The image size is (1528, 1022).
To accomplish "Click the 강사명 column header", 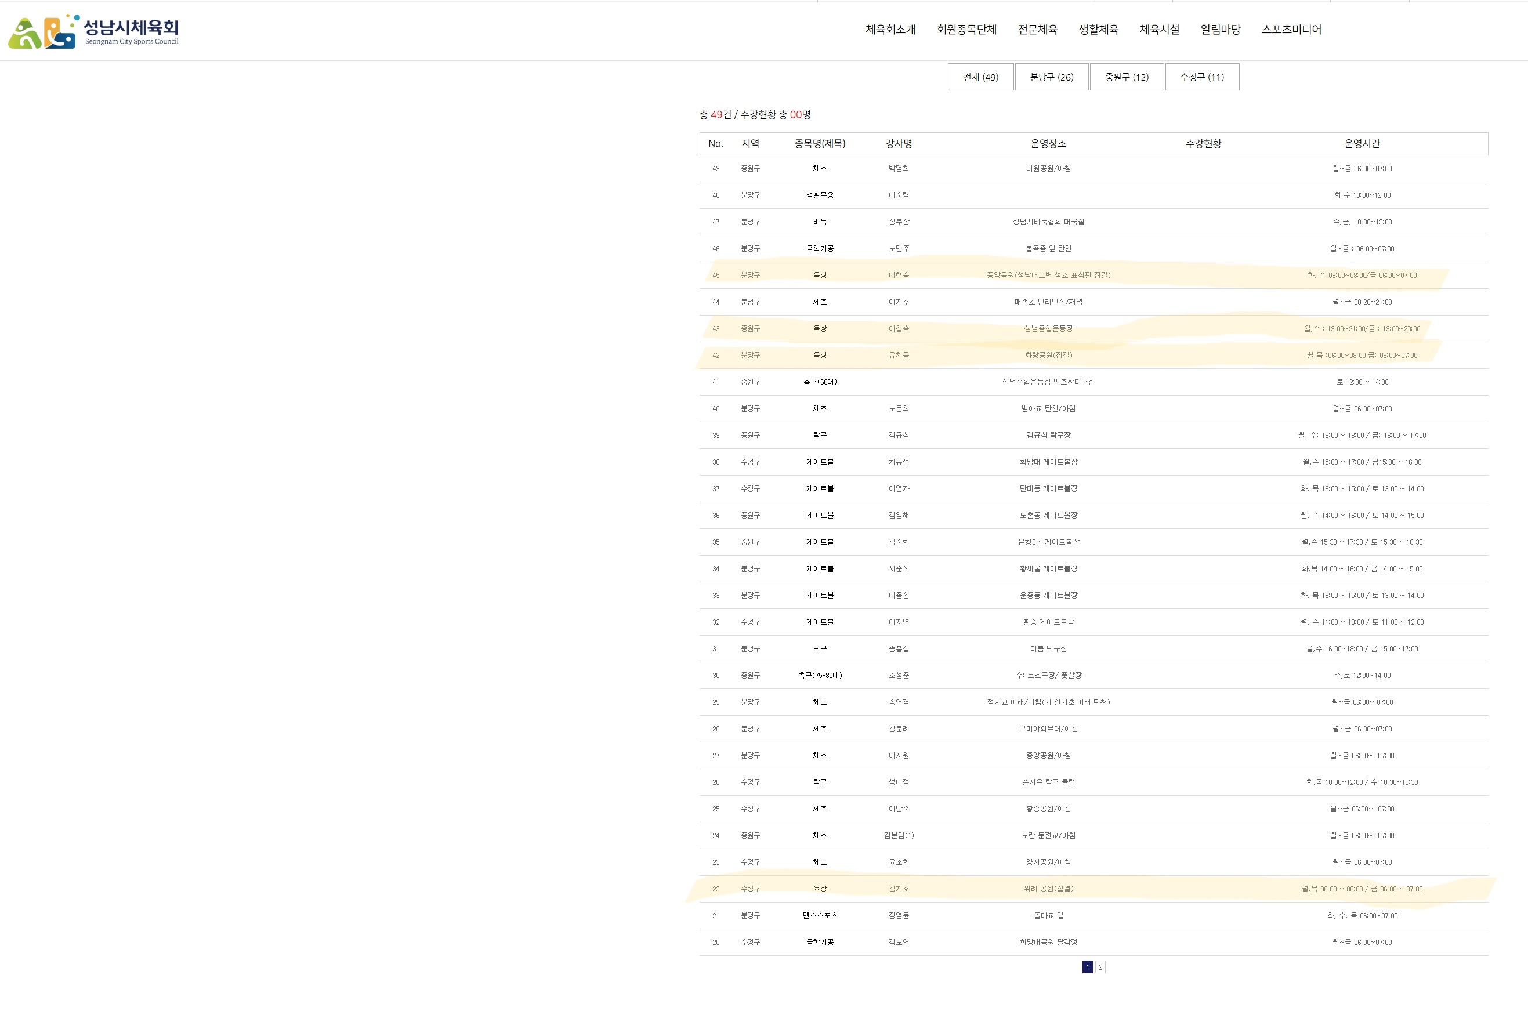I will click(x=899, y=143).
